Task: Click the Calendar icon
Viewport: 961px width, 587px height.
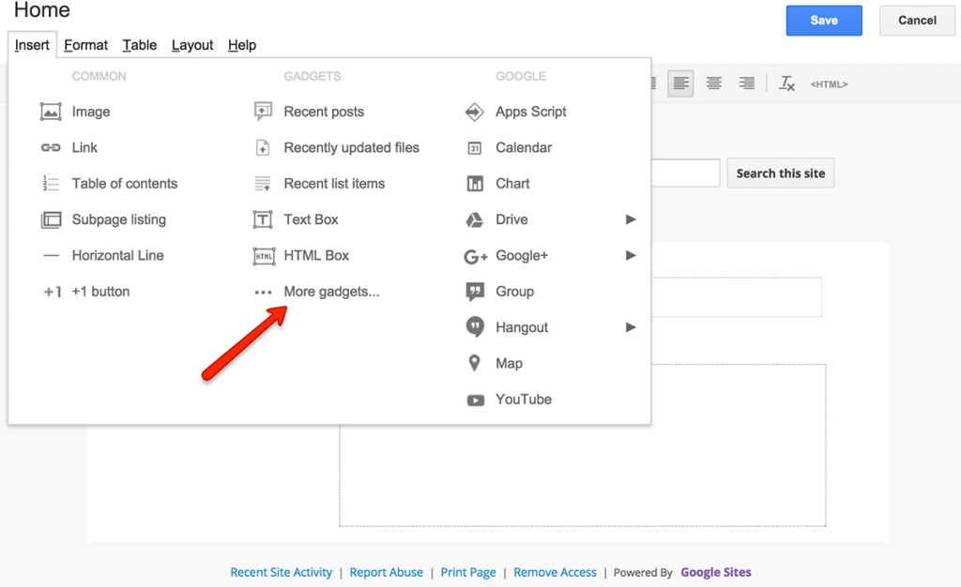Action: 475,148
